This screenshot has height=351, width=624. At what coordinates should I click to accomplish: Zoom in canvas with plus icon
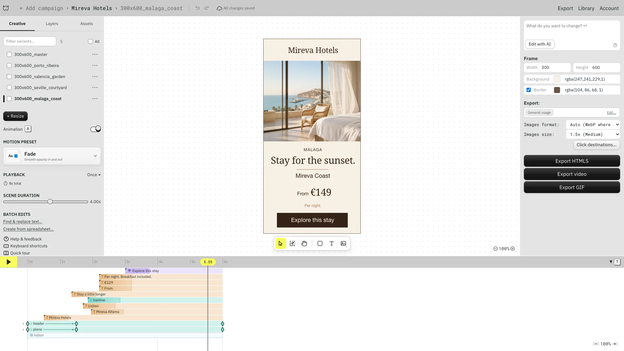point(513,249)
